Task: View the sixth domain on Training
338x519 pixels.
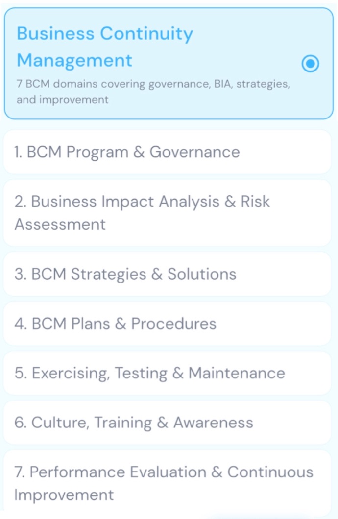Action: pos(168,423)
